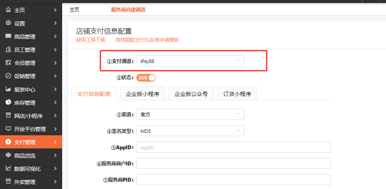
Task: Focus the AppID input field
Action: [x=234, y=147]
